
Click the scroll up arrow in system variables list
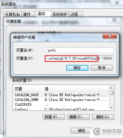[x=111, y=88]
